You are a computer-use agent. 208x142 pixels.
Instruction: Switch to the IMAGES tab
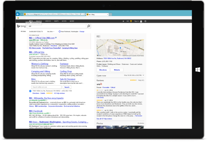click(x=39, y=21)
